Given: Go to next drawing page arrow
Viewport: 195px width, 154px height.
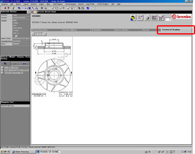Looking at the screenshot, I should pos(45,34).
